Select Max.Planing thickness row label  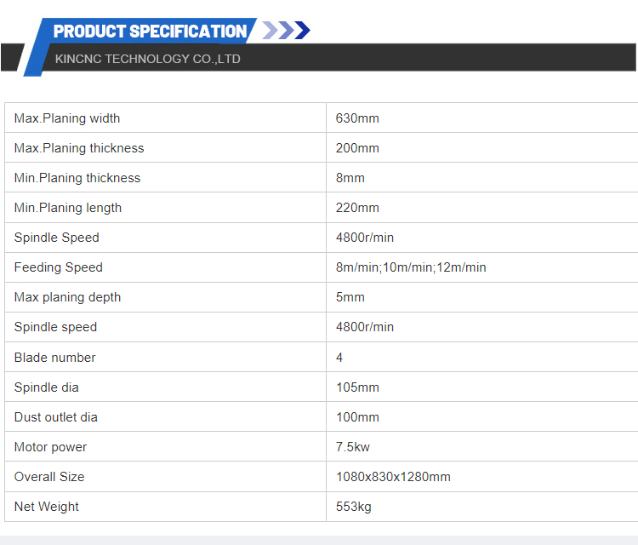click(79, 148)
